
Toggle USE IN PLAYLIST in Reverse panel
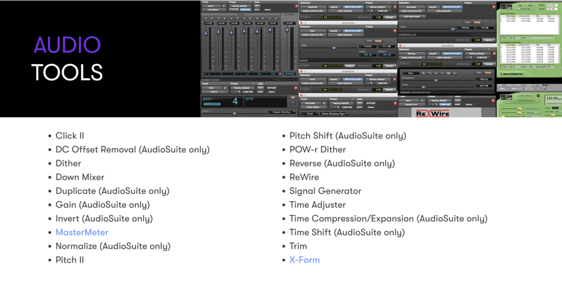coord(452,53)
